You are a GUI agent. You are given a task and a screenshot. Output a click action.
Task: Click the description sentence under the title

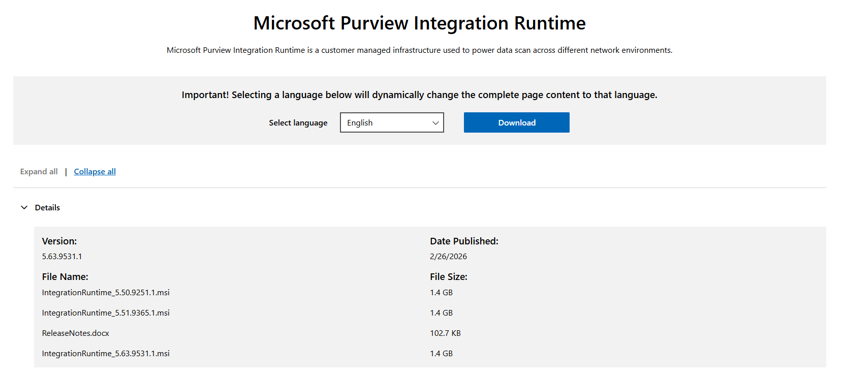(419, 50)
